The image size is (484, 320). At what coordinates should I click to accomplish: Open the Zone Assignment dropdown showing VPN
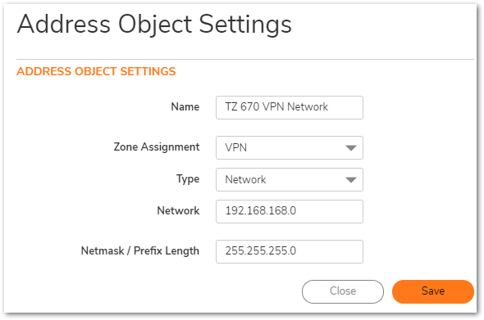(x=290, y=148)
